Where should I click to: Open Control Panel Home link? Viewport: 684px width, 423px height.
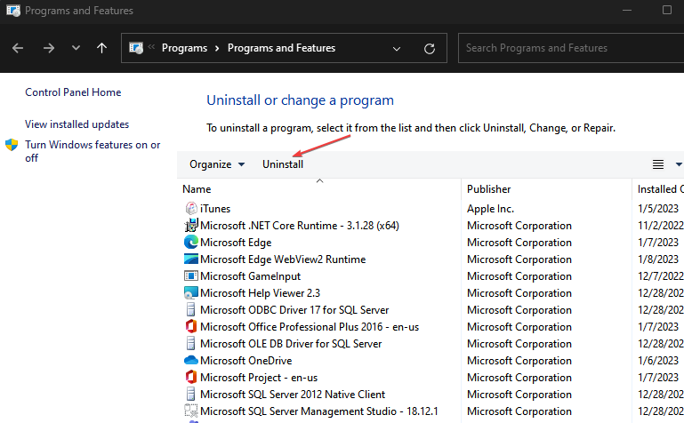73,92
